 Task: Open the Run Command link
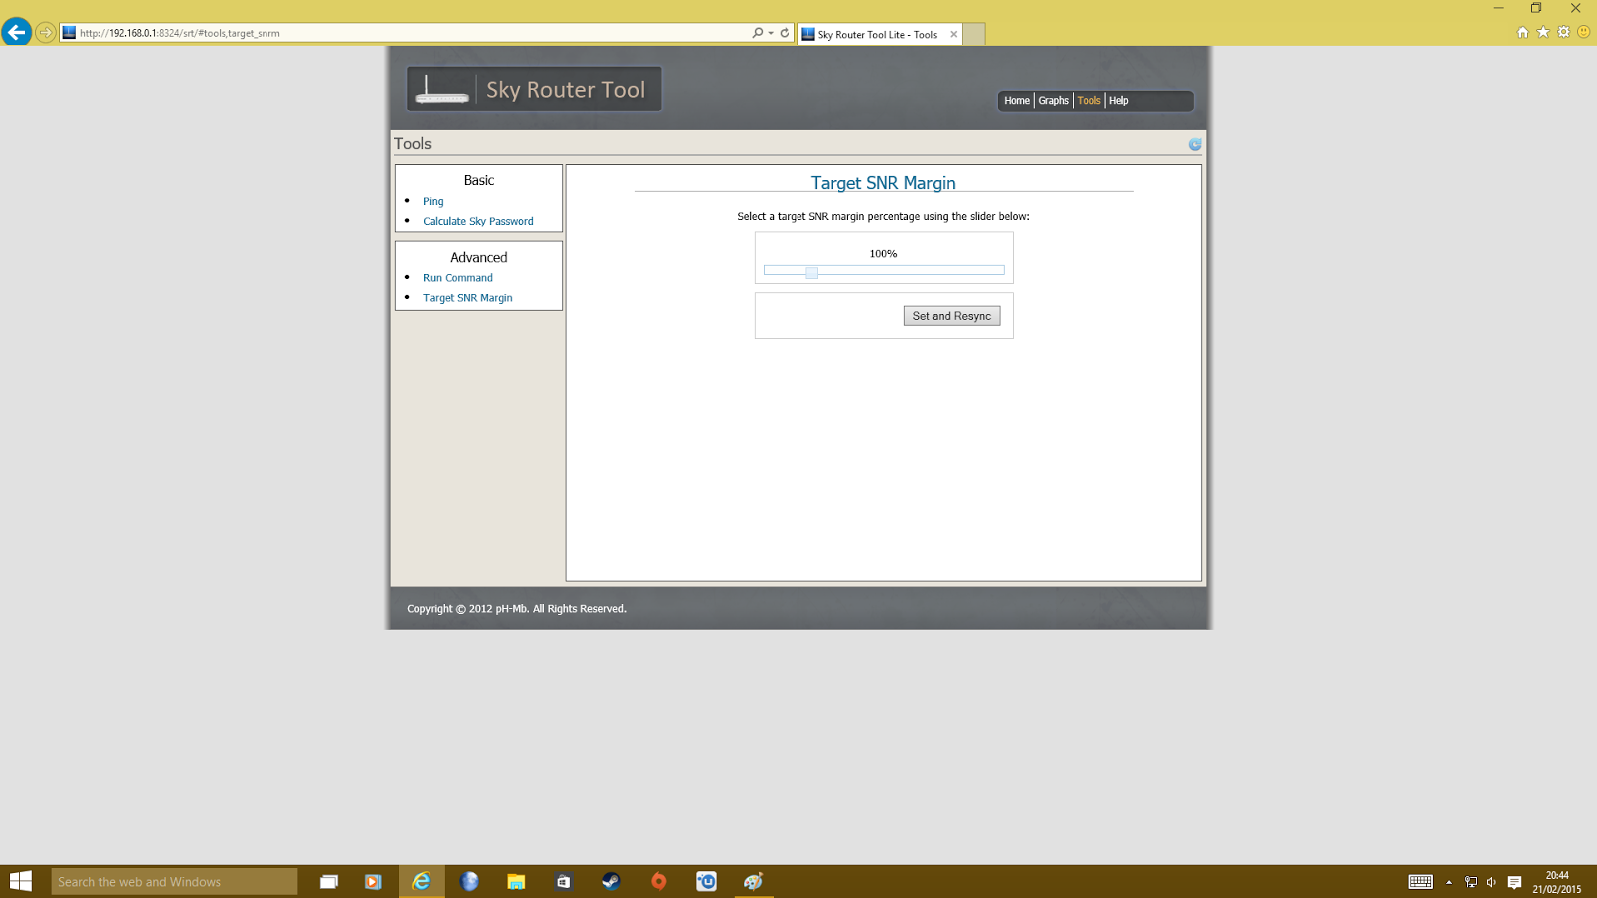click(458, 278)
